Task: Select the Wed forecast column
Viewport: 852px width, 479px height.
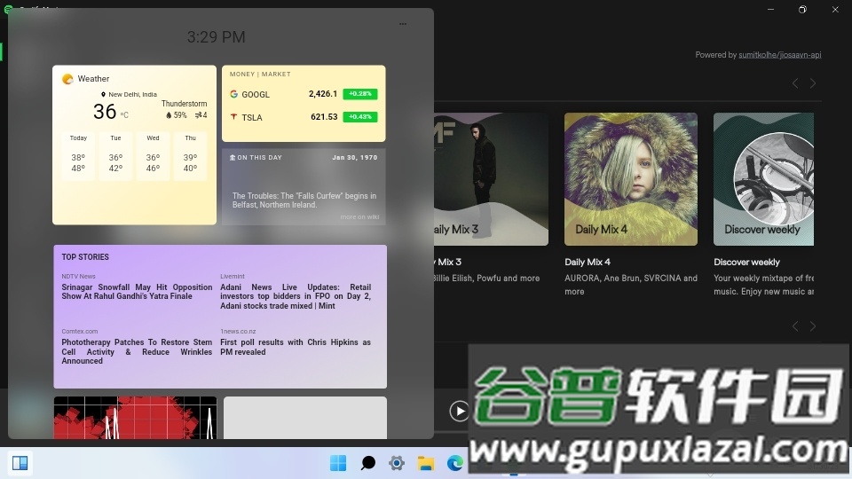Action: pyautogui.click(x=153, y=154)
